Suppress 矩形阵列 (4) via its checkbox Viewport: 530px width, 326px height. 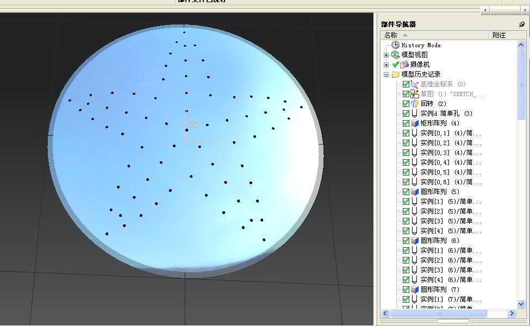coord(406,123)
